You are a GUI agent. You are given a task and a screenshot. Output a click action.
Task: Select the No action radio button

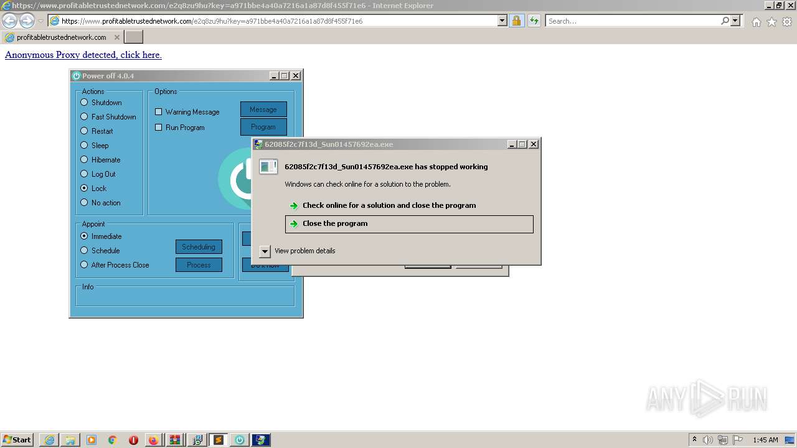(x=84, y=202)
